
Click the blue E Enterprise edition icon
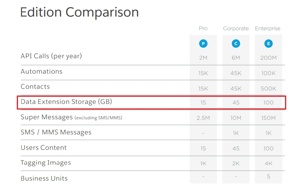[269, 44]
